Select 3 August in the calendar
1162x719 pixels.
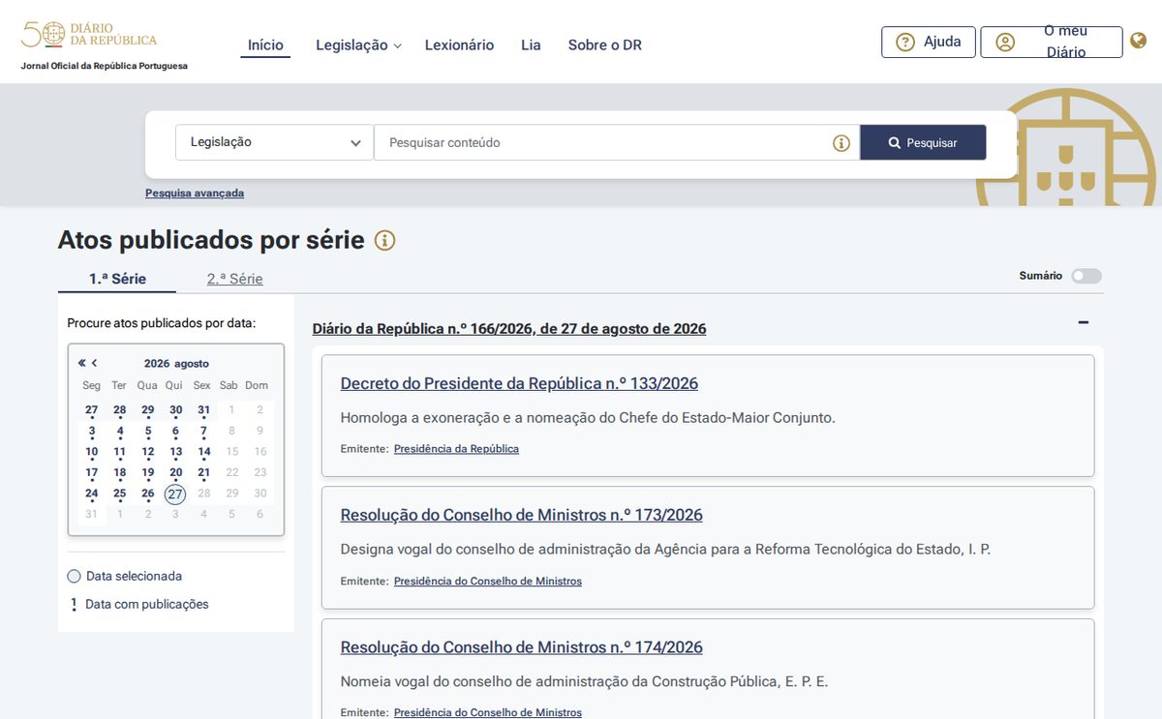(x=92, y=432)
